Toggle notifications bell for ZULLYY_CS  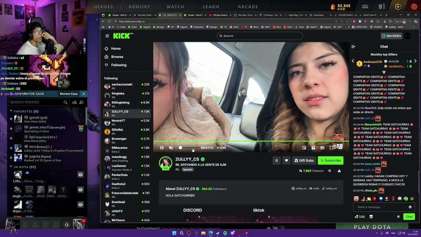click(277, 160)
